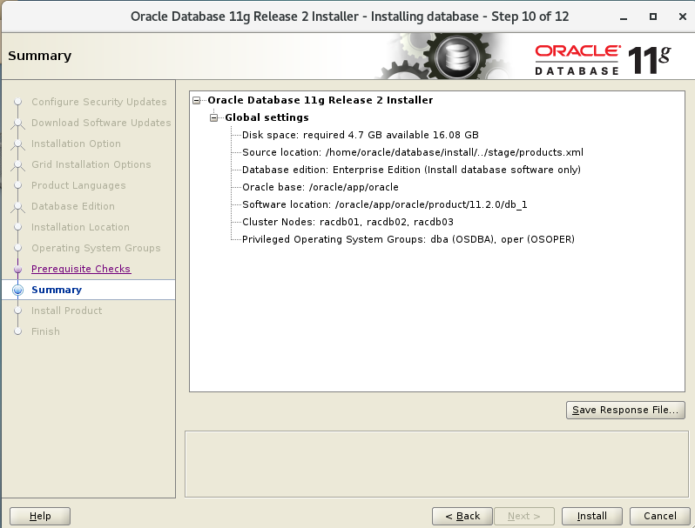Viewport: 695px width, 528px height.
Task: Click Installation Option step
Action: (x=76, y=144)
